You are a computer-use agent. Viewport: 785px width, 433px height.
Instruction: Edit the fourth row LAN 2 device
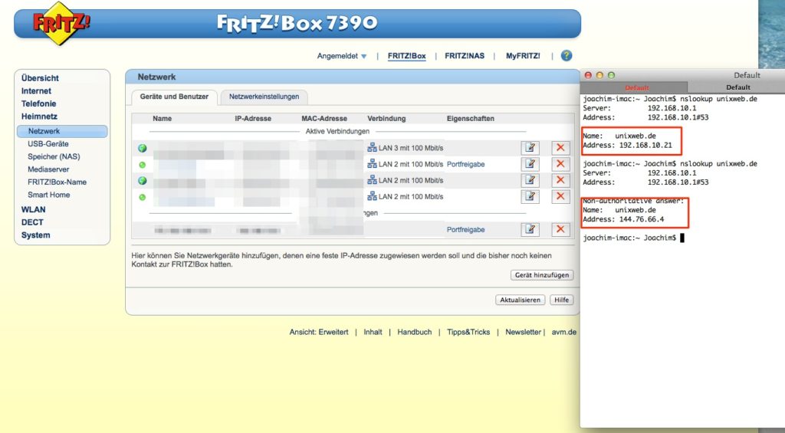coord(530,197)
